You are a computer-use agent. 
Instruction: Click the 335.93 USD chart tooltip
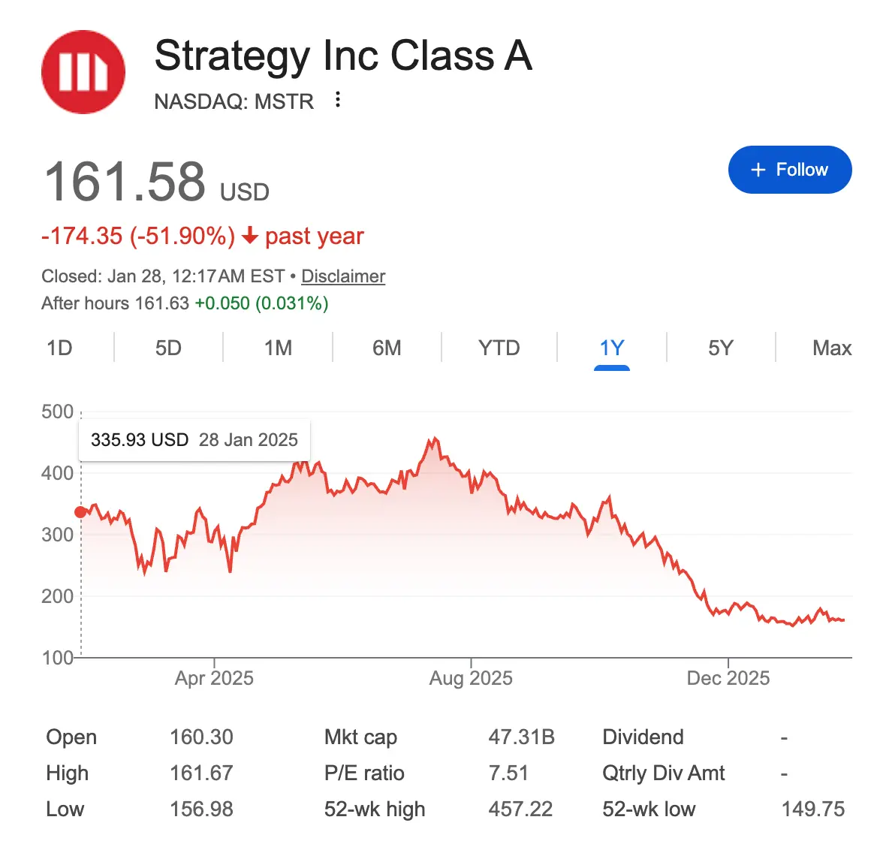(x=194, y=440)
